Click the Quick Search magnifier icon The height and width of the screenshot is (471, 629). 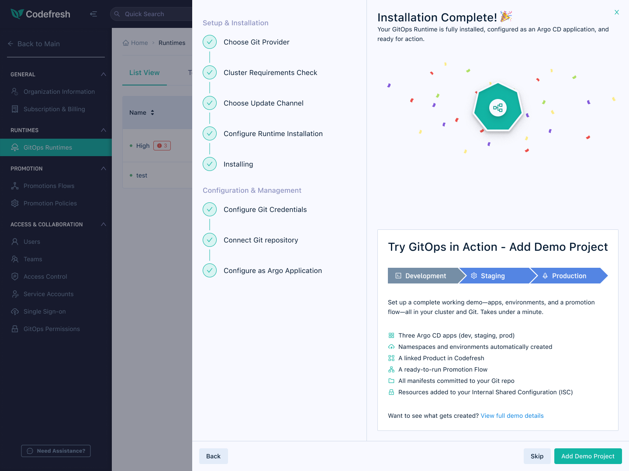(117, 14)
